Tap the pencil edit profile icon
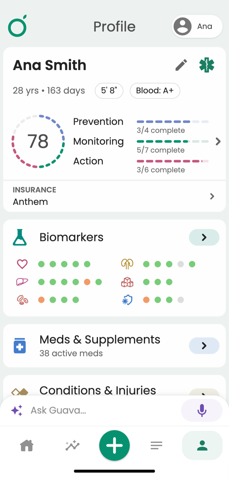 click(181, 65)
